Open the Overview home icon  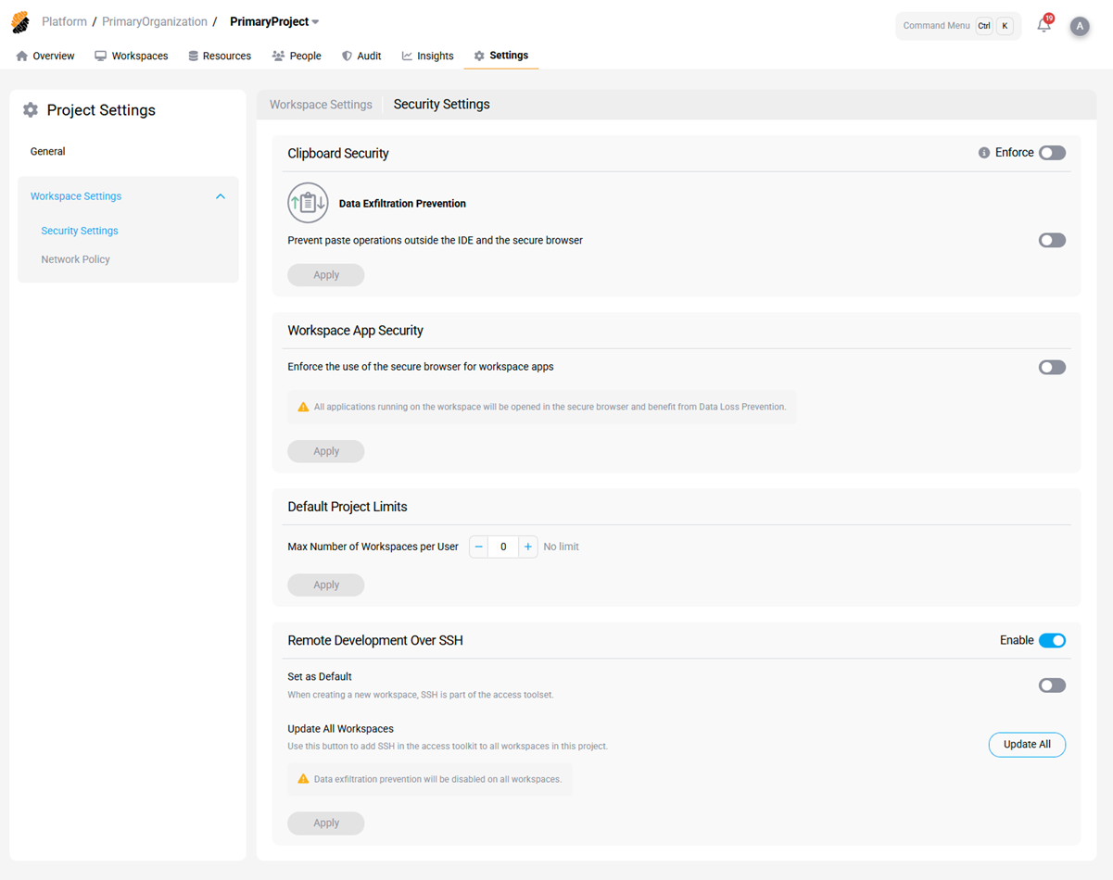20,56
